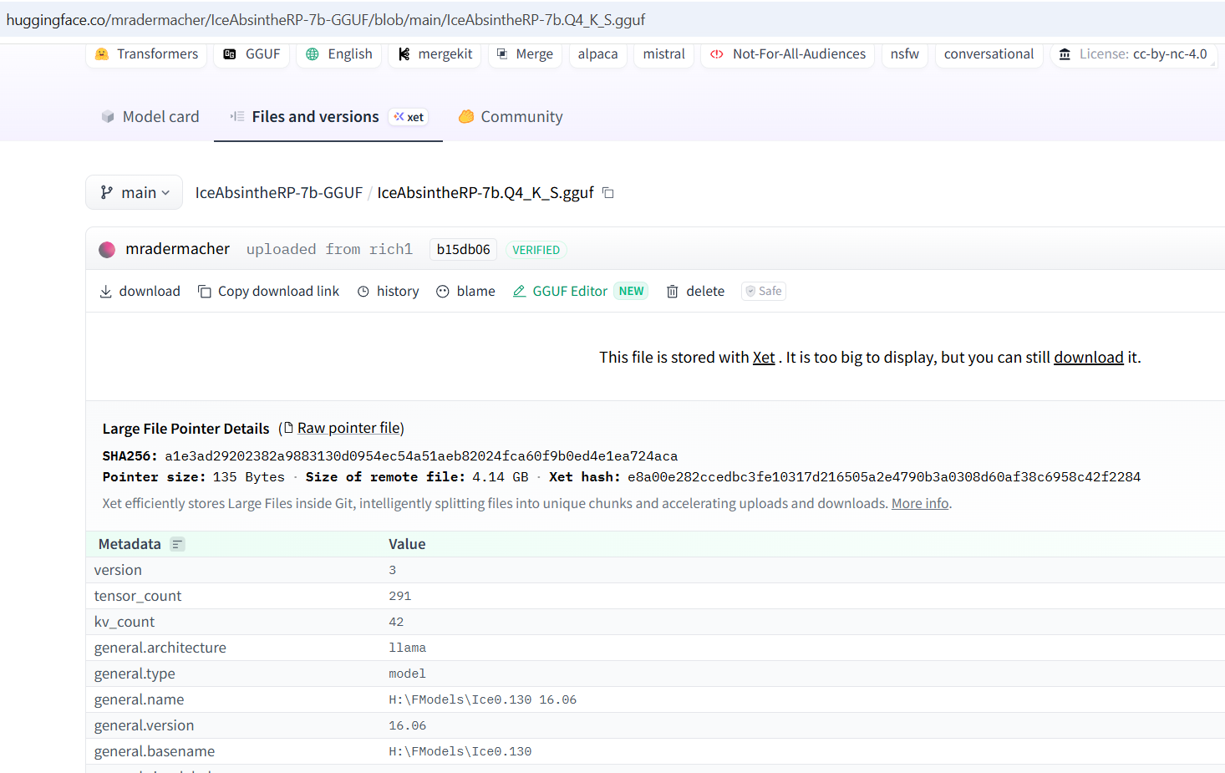Open the commit message 'uploaded from rich1'
Image resolution: width=1225 pixels, height=773 pixels.
[329, 250]
